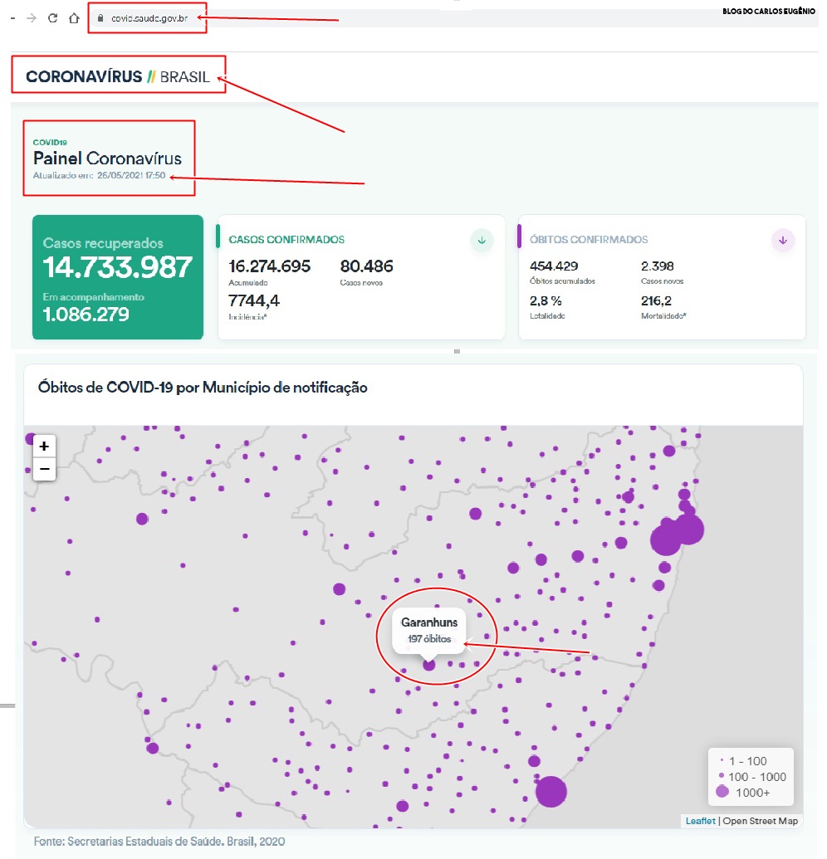Click the Garanhuns 197 óbitos tooltip

(x=429, y=630)
